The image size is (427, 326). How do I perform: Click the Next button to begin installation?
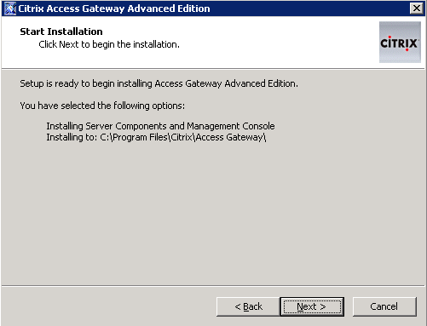click(312, 306)
